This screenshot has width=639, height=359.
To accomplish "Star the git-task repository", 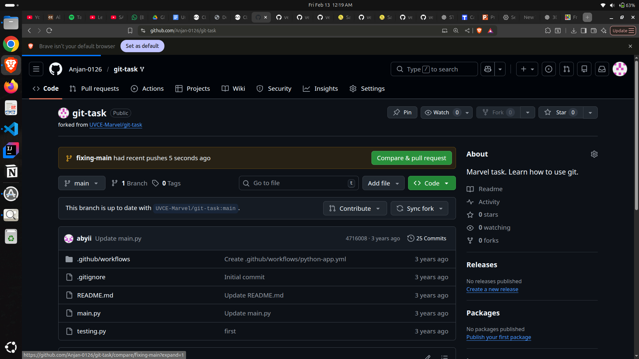I will [x=561, y=112].
